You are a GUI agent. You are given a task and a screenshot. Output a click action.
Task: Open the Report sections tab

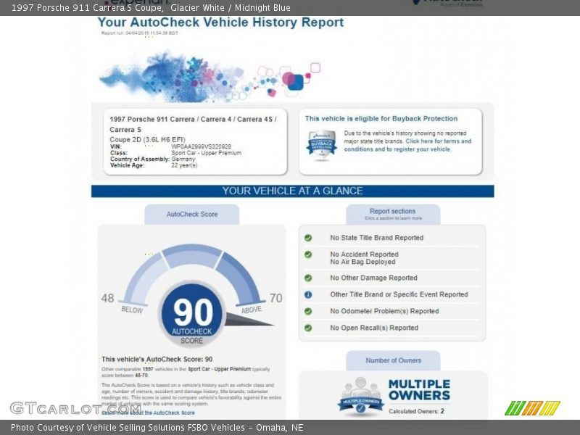(x=393, y=214)
